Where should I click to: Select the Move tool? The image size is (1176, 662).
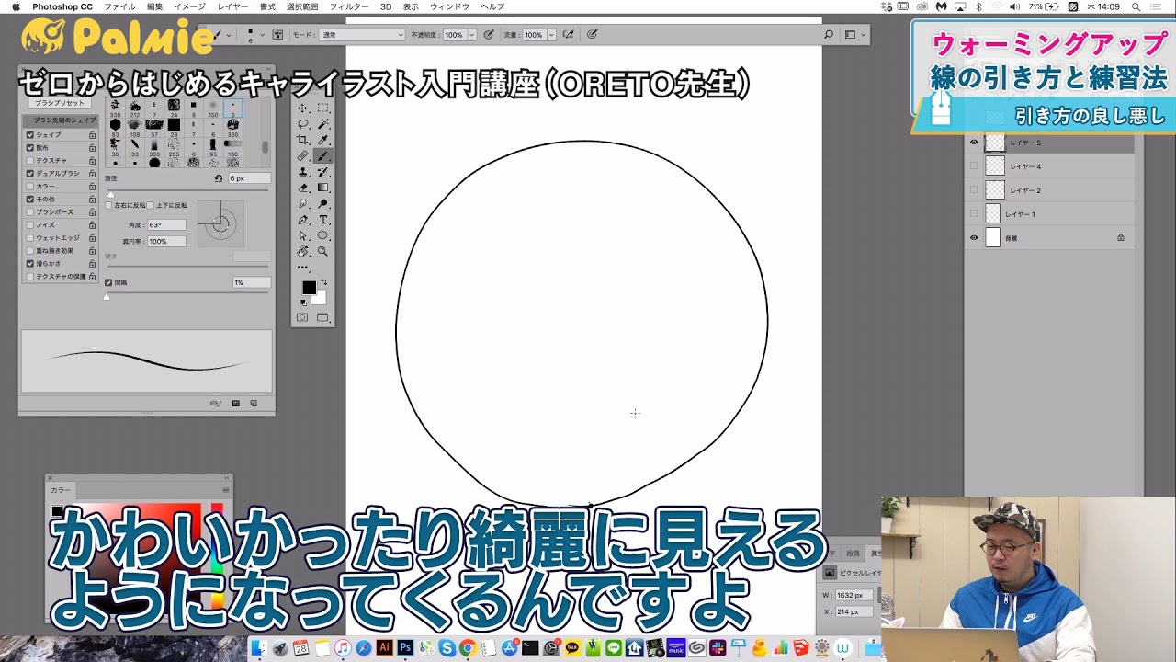point(303,108)
